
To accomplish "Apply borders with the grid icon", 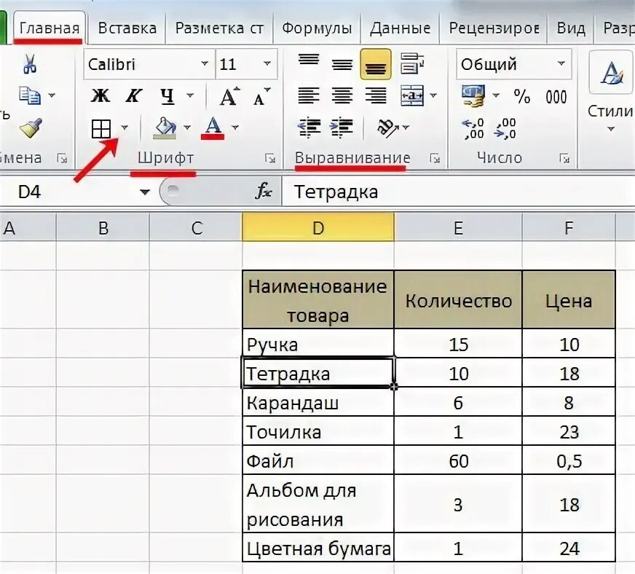I will click(x=100, y=129).
